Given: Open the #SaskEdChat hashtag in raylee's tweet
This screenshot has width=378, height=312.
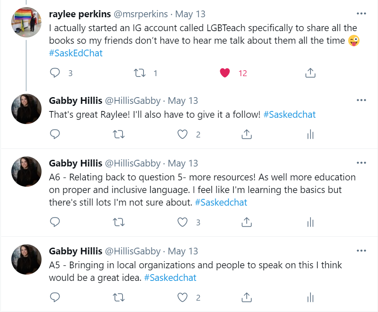Looking at the screenshot, I should tap(76, 53).
